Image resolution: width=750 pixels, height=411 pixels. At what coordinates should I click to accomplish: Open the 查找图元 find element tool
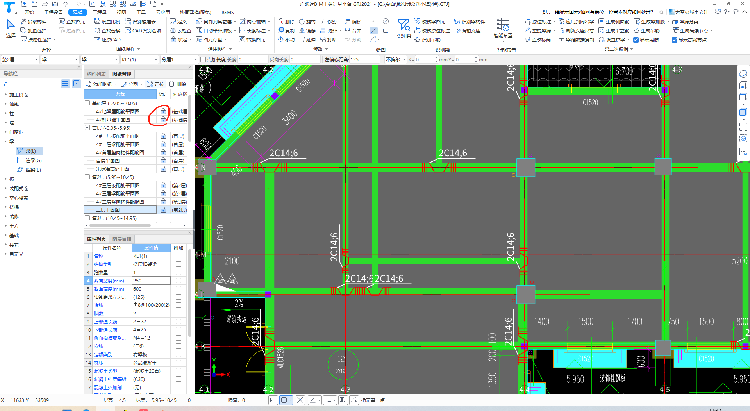tap(72, 21)
